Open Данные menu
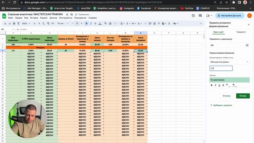Image resolution: width=254 pixels, height=143 pixels. click(x=53, y=18)
